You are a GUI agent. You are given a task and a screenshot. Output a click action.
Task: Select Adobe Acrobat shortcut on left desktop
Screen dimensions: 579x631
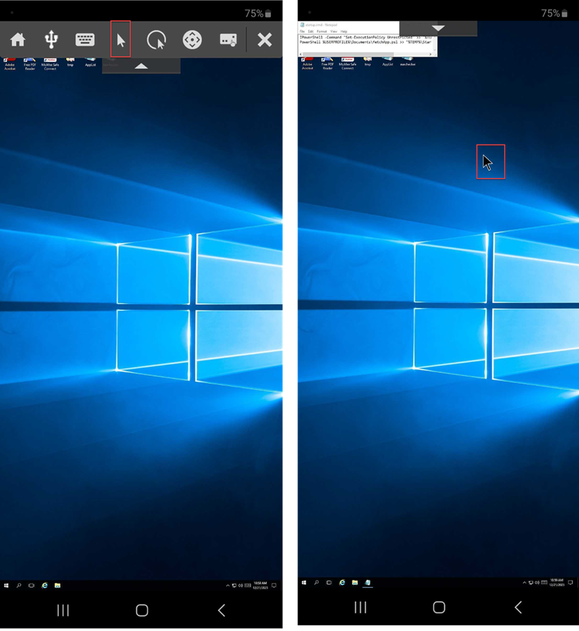point(10,62)
